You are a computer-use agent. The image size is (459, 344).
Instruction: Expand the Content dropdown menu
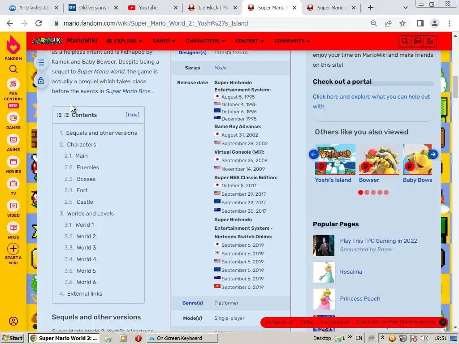249,41
